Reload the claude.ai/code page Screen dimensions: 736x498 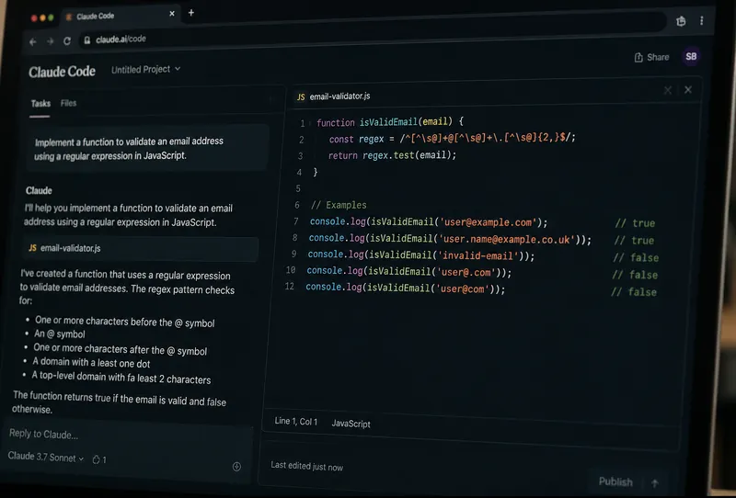[67, 40]
